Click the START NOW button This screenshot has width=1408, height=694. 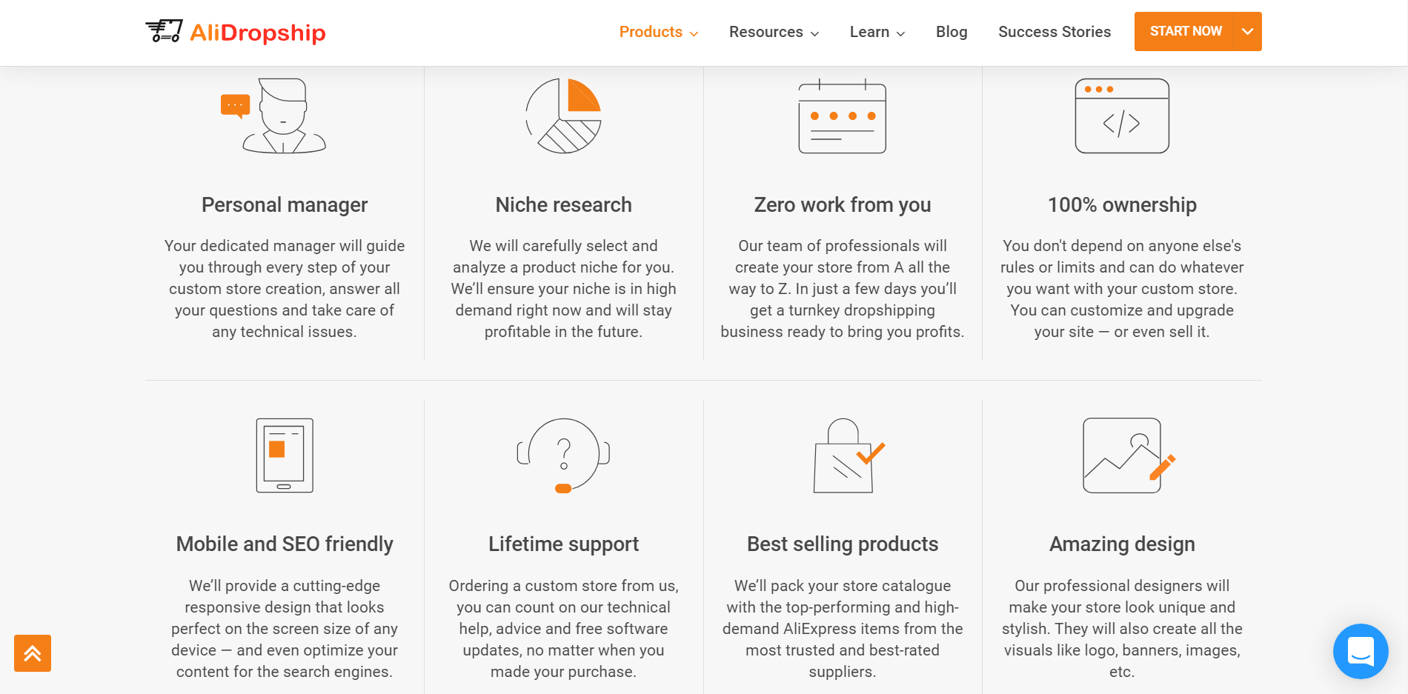coord(1185,31)
